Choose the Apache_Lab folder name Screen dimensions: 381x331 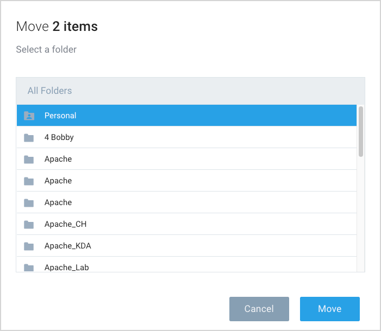pyautogui.click(x=66, y=267)
